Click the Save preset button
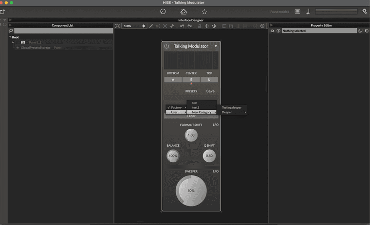 [x=210, y=91]
